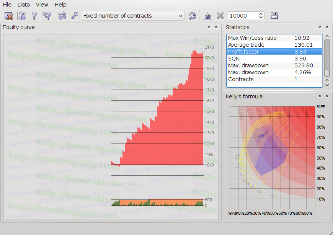Click the diagonal arrow toolbar icon
This screenshot has height=235, width=333.
click(x=75, y=16)
